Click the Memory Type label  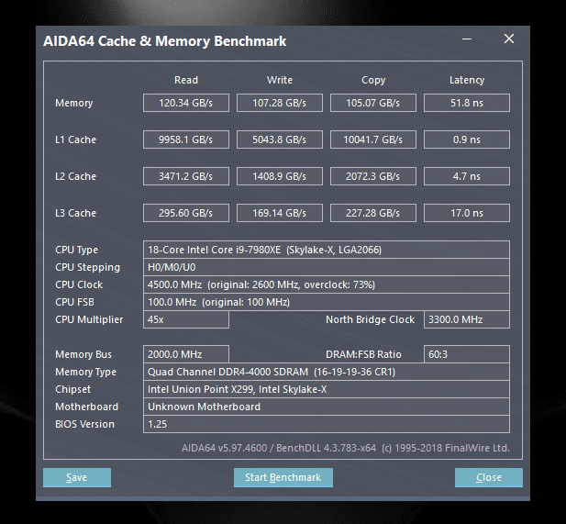point(85,372)
